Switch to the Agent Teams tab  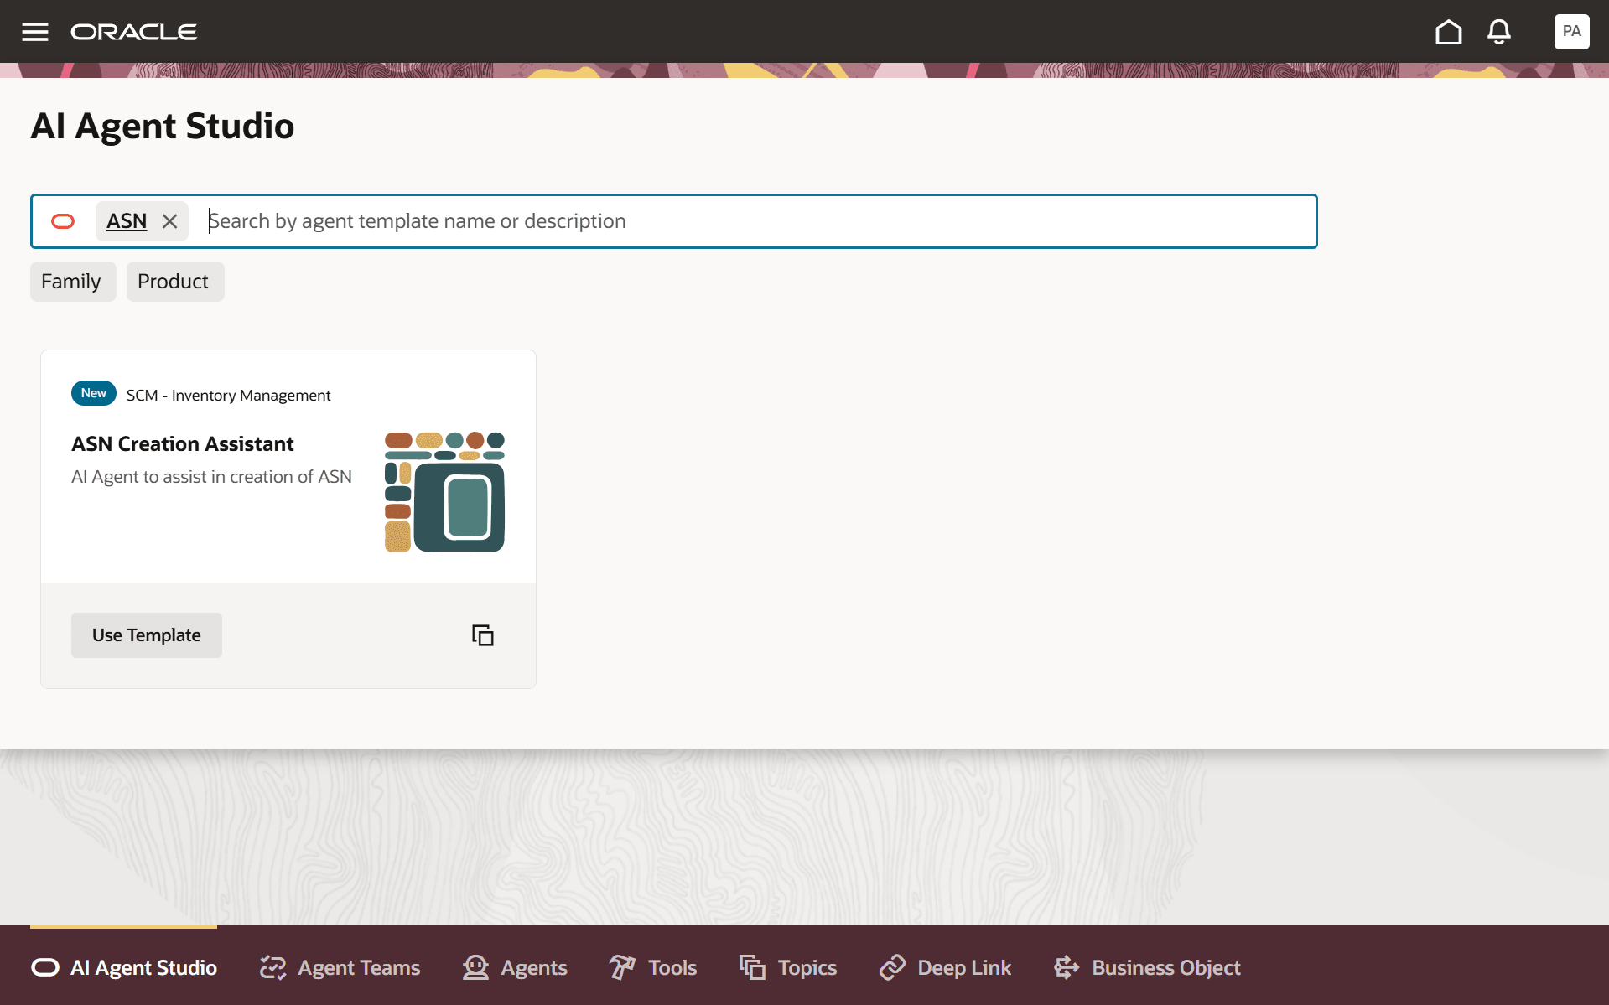[x=340, y=967]
